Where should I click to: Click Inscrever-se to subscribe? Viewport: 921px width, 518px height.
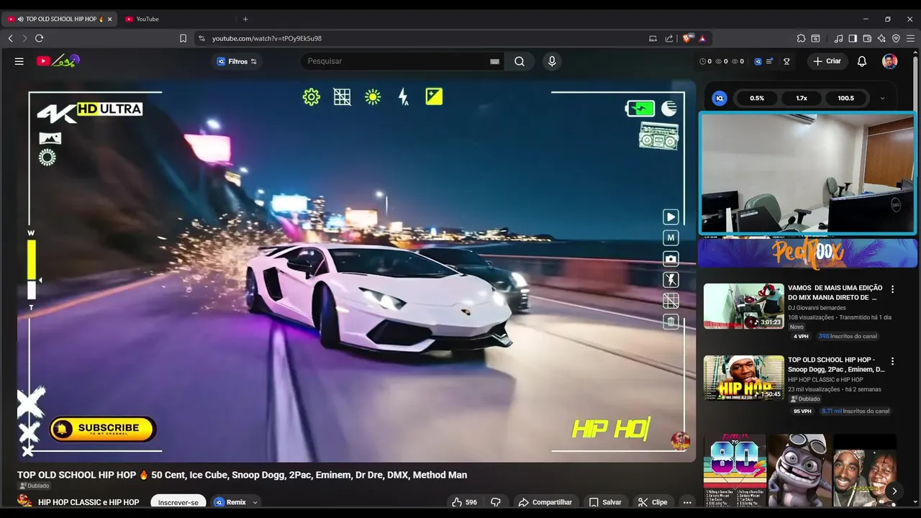point(178,502)
